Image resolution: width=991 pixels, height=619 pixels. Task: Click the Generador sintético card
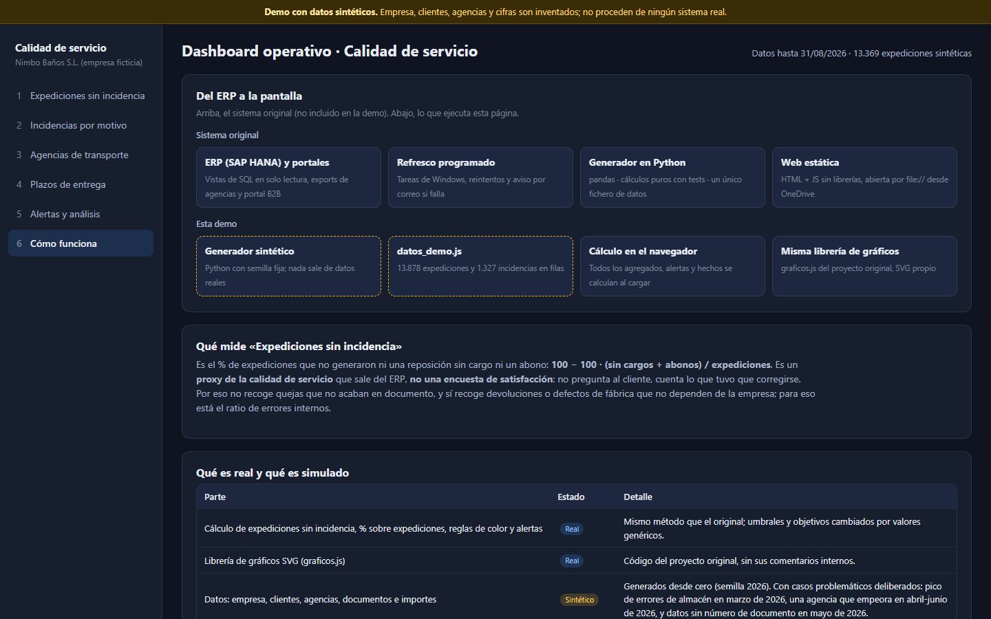288,266
